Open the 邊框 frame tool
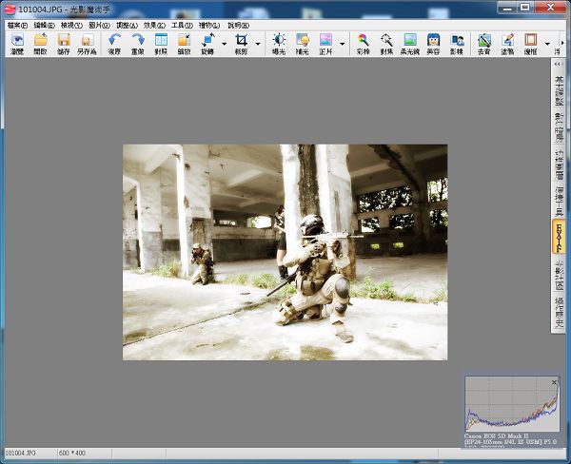This screenshot has width=571, height=464. [x=531, y=44]
